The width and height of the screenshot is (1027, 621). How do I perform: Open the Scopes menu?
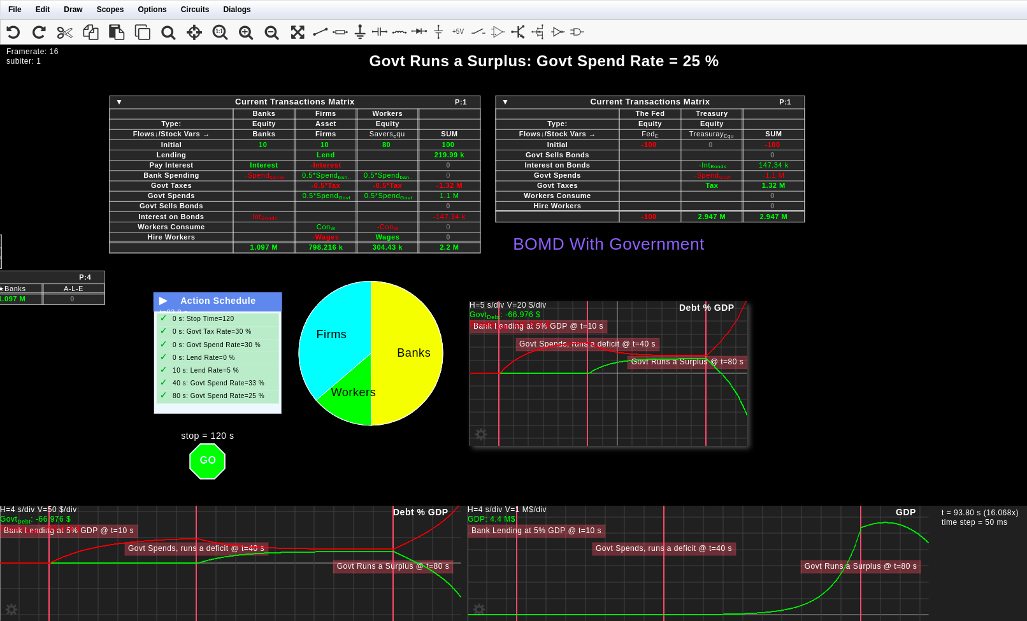(110, 10)
